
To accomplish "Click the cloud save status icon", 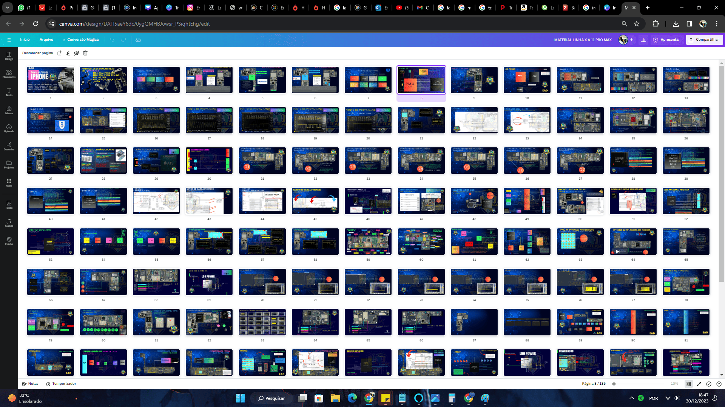I will 138,40.
